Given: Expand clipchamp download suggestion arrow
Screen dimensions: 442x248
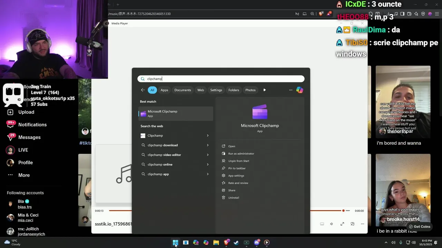Looking at the screenshot, I should tap(208, 145).
